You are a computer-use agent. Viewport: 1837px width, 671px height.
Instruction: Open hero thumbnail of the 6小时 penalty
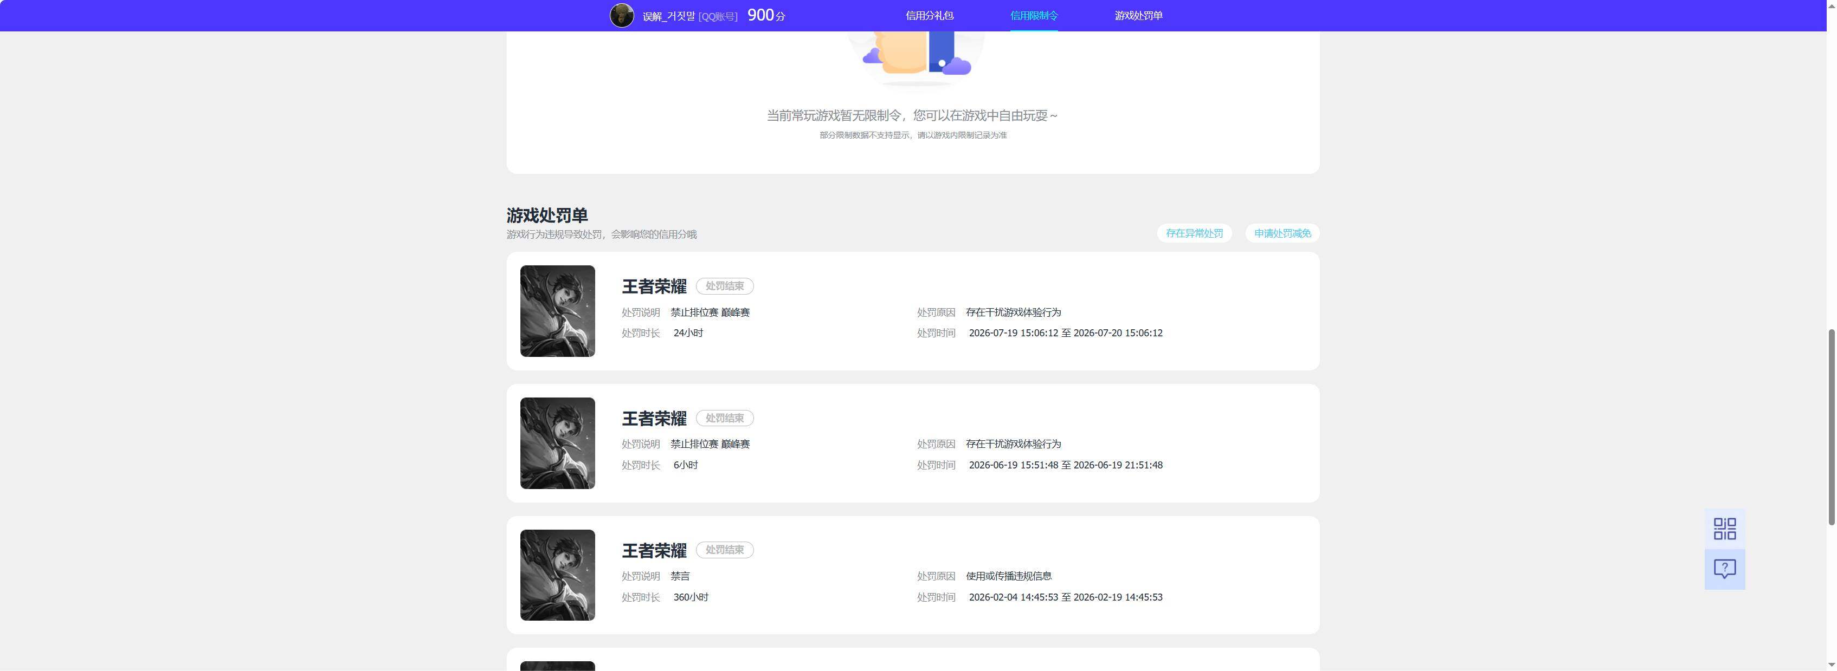tap(558, 443)
